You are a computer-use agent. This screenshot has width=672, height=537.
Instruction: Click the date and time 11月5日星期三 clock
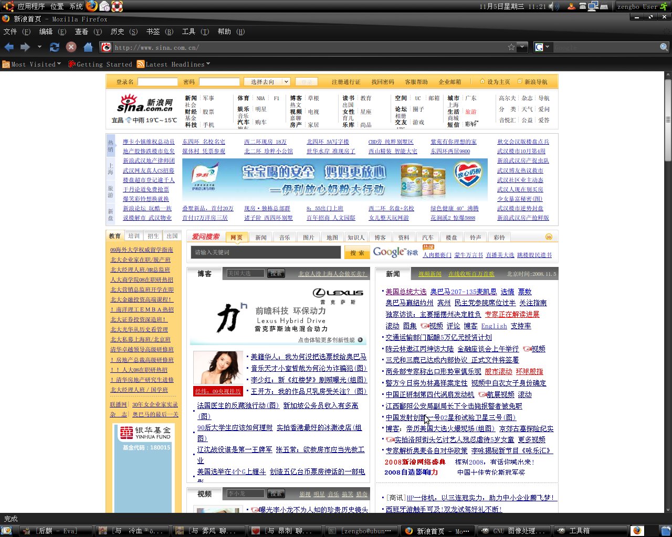click(x=512, y=6)
